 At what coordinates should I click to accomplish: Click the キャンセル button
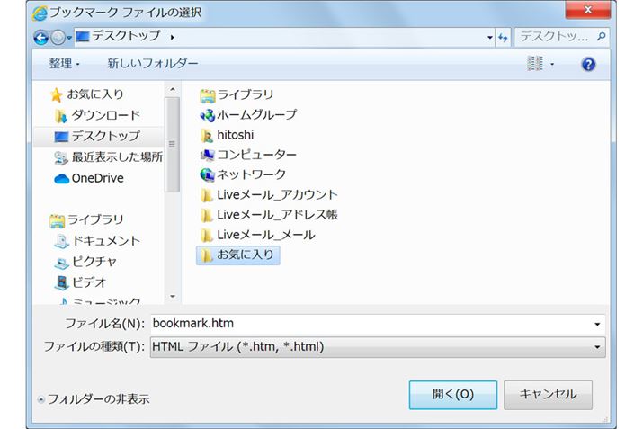(x=548, y=395)
